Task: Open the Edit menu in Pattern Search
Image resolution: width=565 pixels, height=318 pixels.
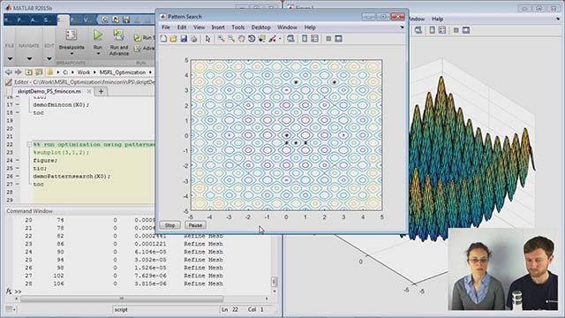Action: pyautogui.click(x=182, y=27)
